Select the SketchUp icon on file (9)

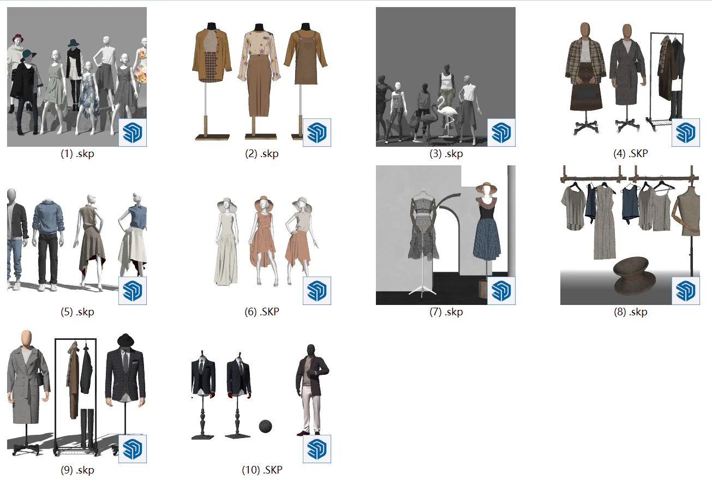click(x=133, y=448)
